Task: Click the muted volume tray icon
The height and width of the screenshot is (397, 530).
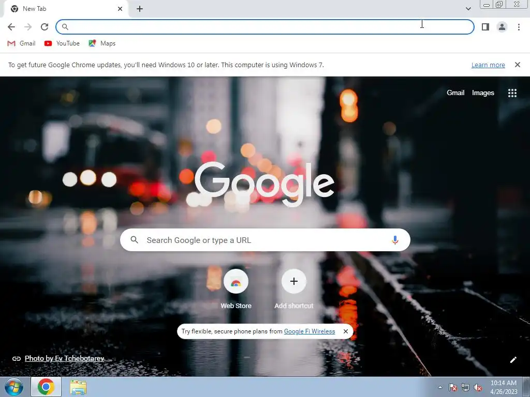Action: click(x=478, y=387)
